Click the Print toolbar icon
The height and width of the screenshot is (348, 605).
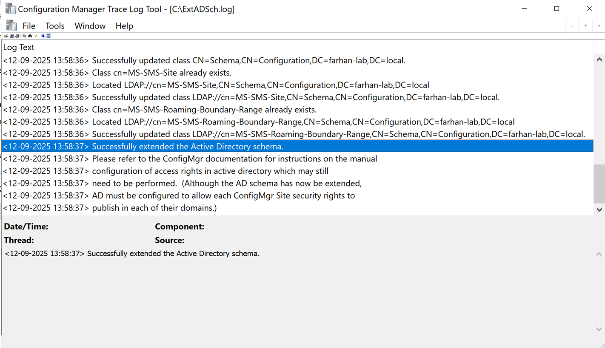(17, 36)
